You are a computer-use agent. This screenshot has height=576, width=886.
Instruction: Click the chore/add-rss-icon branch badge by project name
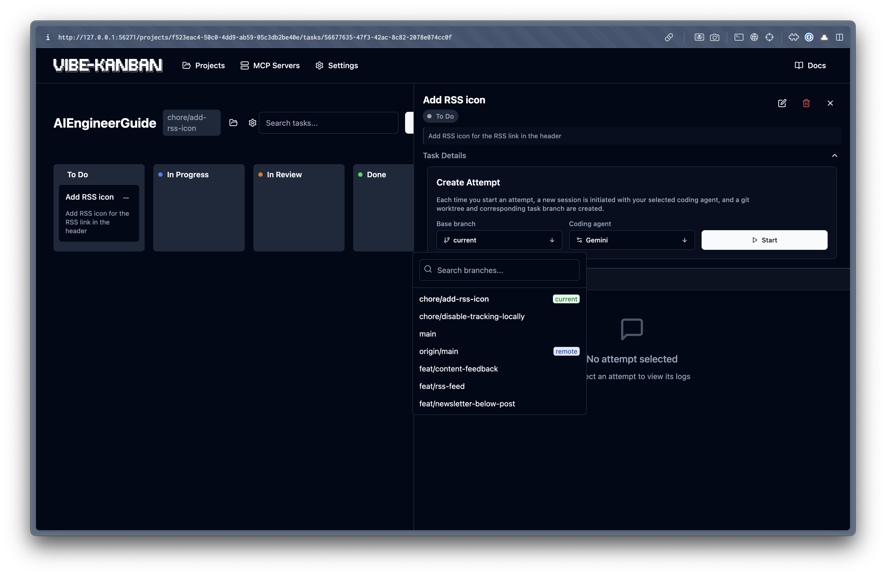pyautogui.click(x=192, y=123)
